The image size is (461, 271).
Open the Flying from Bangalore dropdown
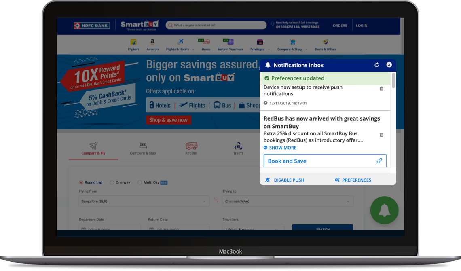coord(144,201)
